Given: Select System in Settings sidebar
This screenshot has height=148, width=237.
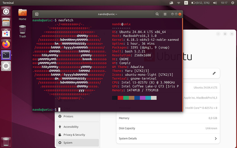Looking at the screenshot, I should point(77,143).
